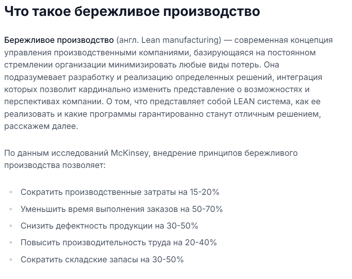Viewport: 352px width, 279px height.
Task: Click the bullet before "Повысить производительность труда"
Action: pyautogui.click(x=11, y=243)
